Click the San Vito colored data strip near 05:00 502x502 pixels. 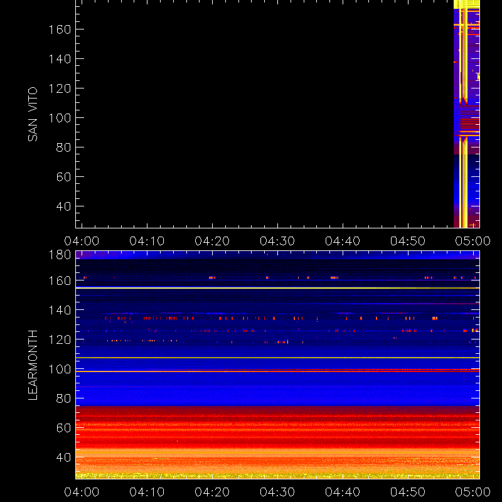tap(466, 114)
